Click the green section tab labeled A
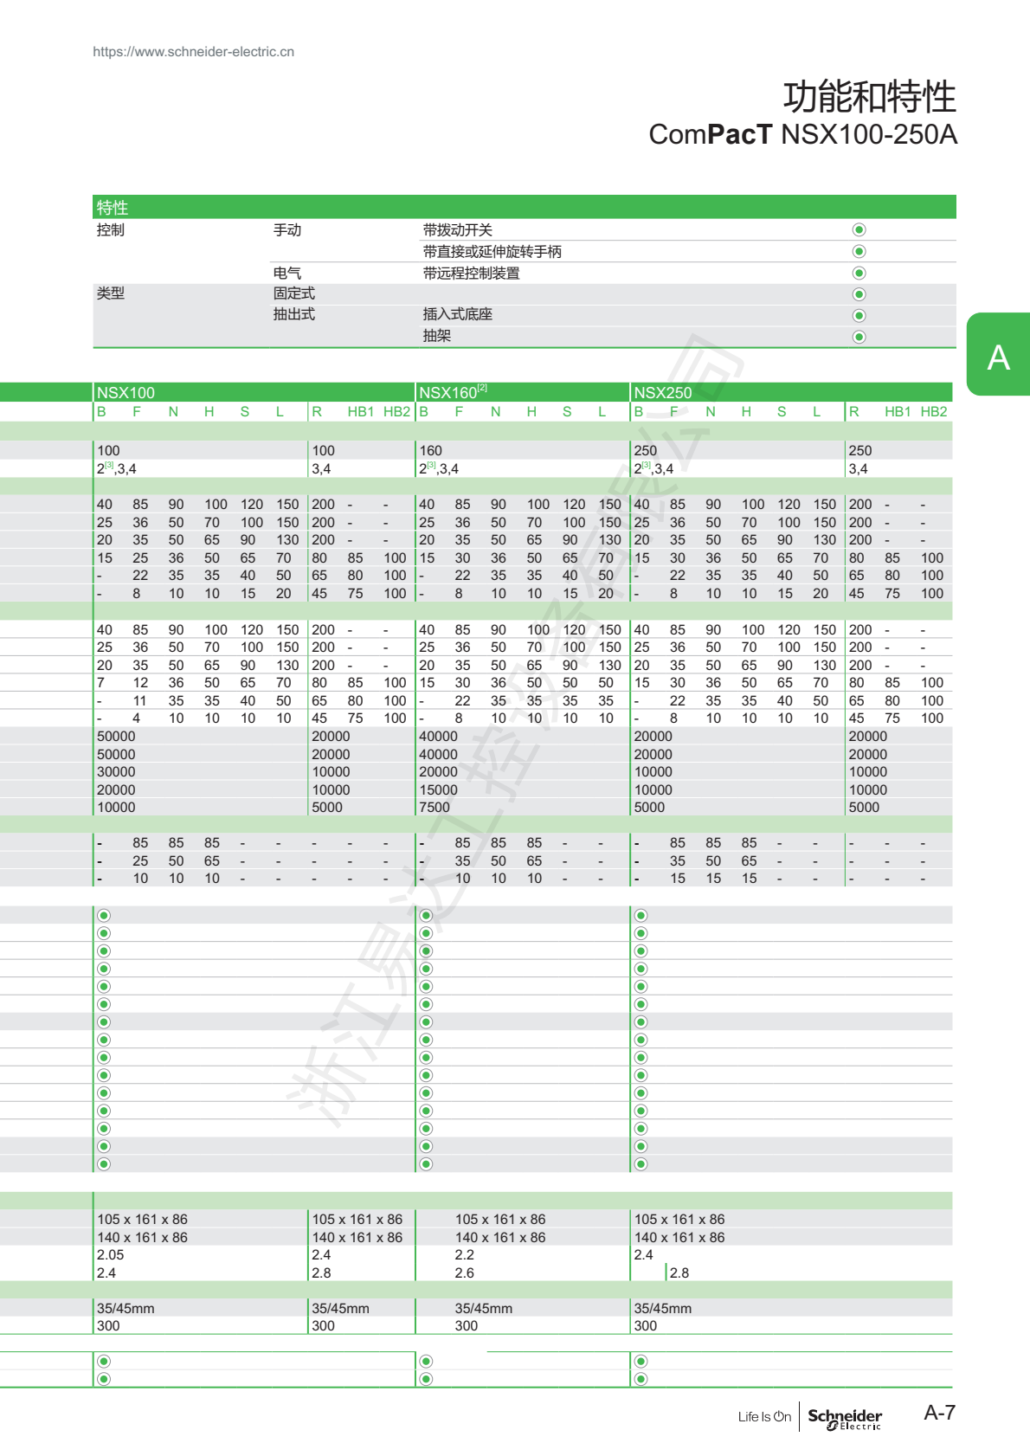 (x=998, y=355)
